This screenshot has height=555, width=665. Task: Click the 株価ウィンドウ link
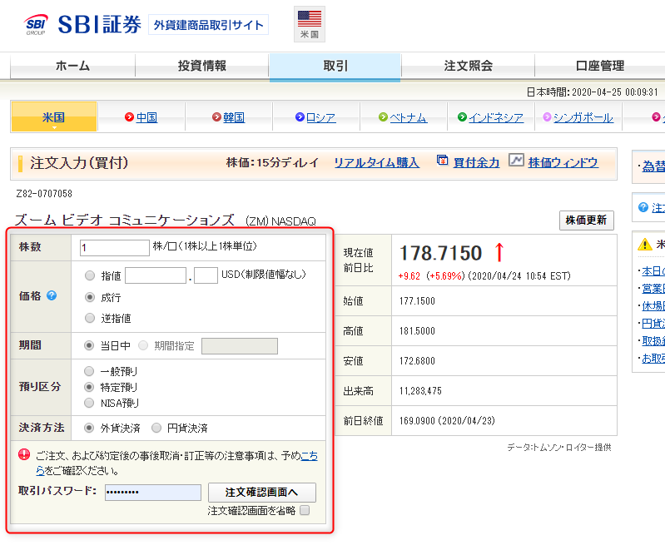point(563,162)
